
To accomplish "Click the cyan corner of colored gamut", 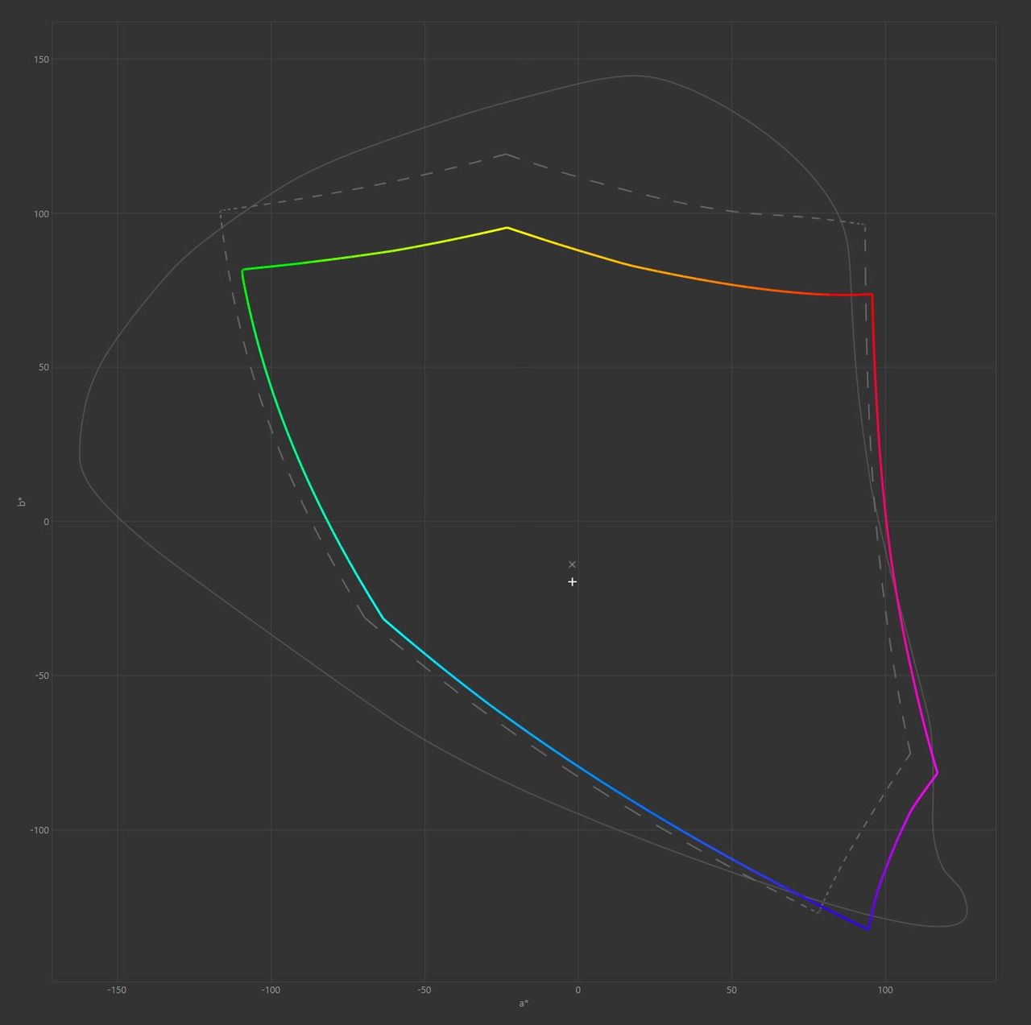I will (383, 618).
